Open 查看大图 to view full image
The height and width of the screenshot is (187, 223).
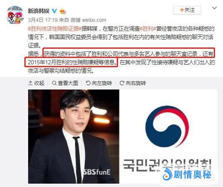point(65,83)
